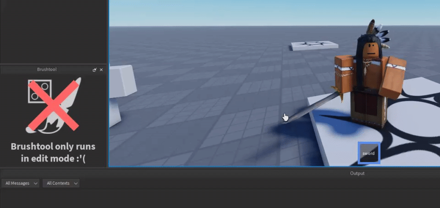Open the All Contexts filter dropdown
This screenshot has height=208, width=440.
61,183
